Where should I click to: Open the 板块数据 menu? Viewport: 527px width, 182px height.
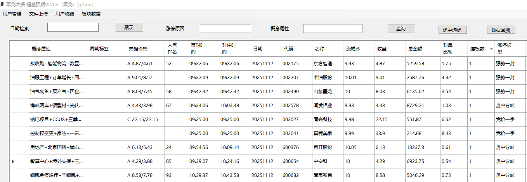(91, 14)
